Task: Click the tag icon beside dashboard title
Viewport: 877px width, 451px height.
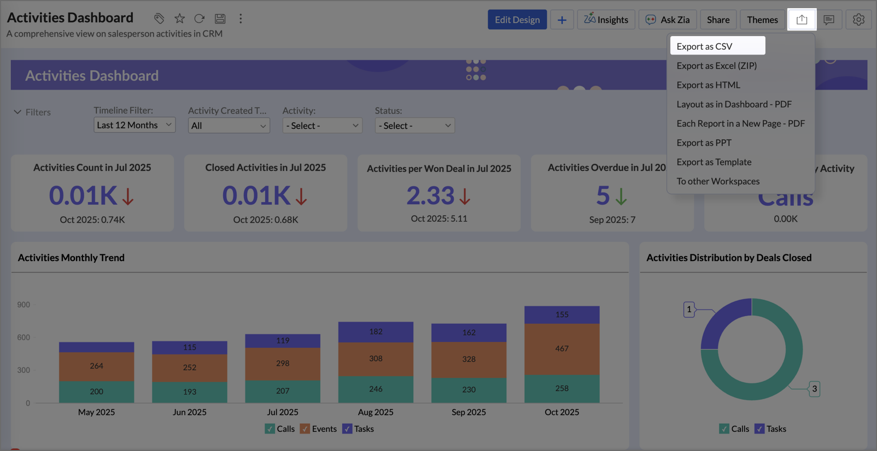Action: (x=159, y=19)
